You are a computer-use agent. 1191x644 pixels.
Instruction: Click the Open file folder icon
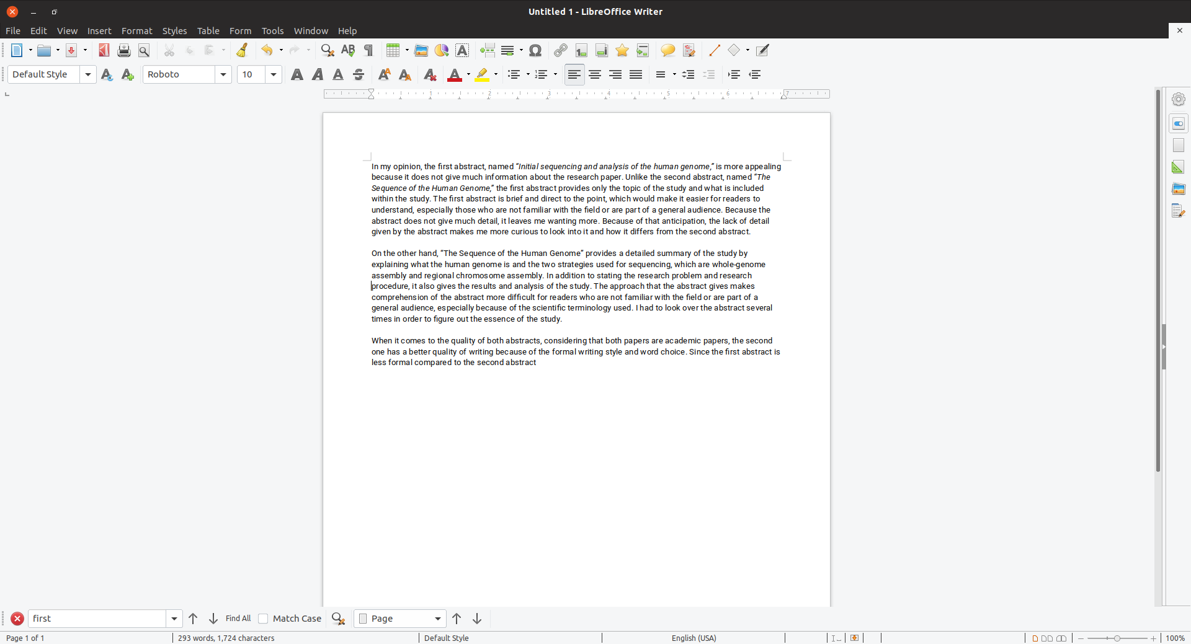[43, 51]
